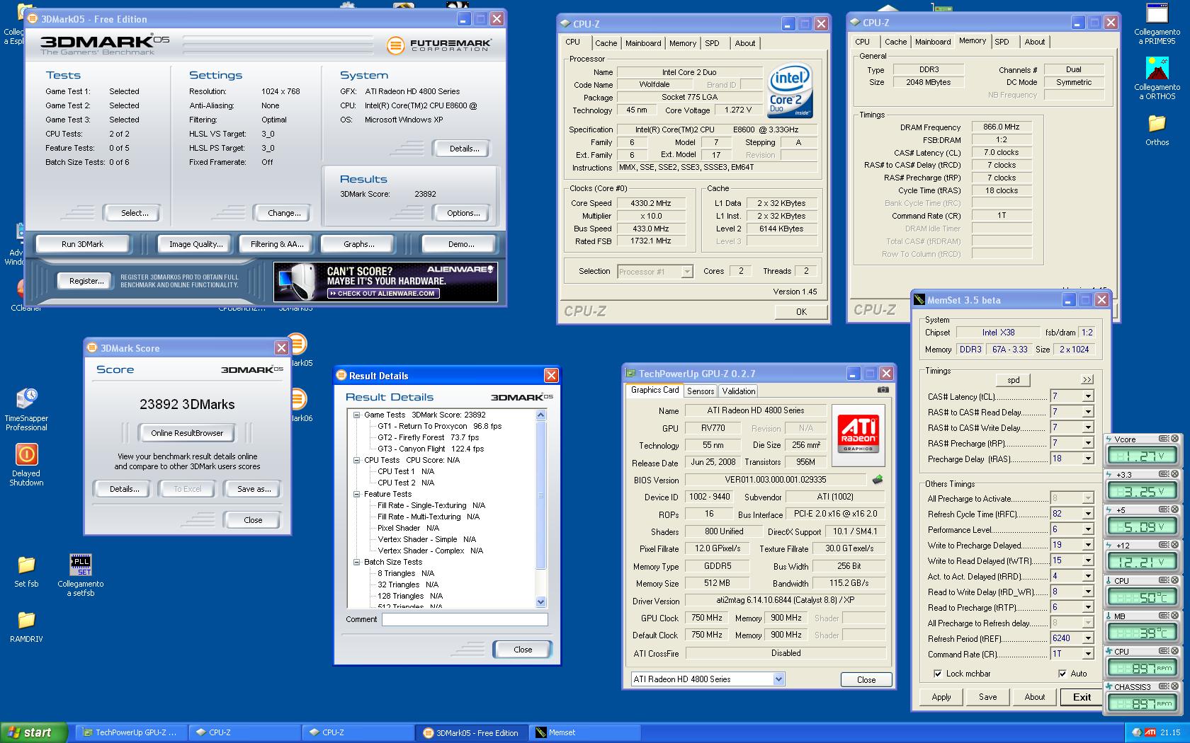Close the Vcore monitor widget
This screenshot has width=1190, height=743.
1175,439
